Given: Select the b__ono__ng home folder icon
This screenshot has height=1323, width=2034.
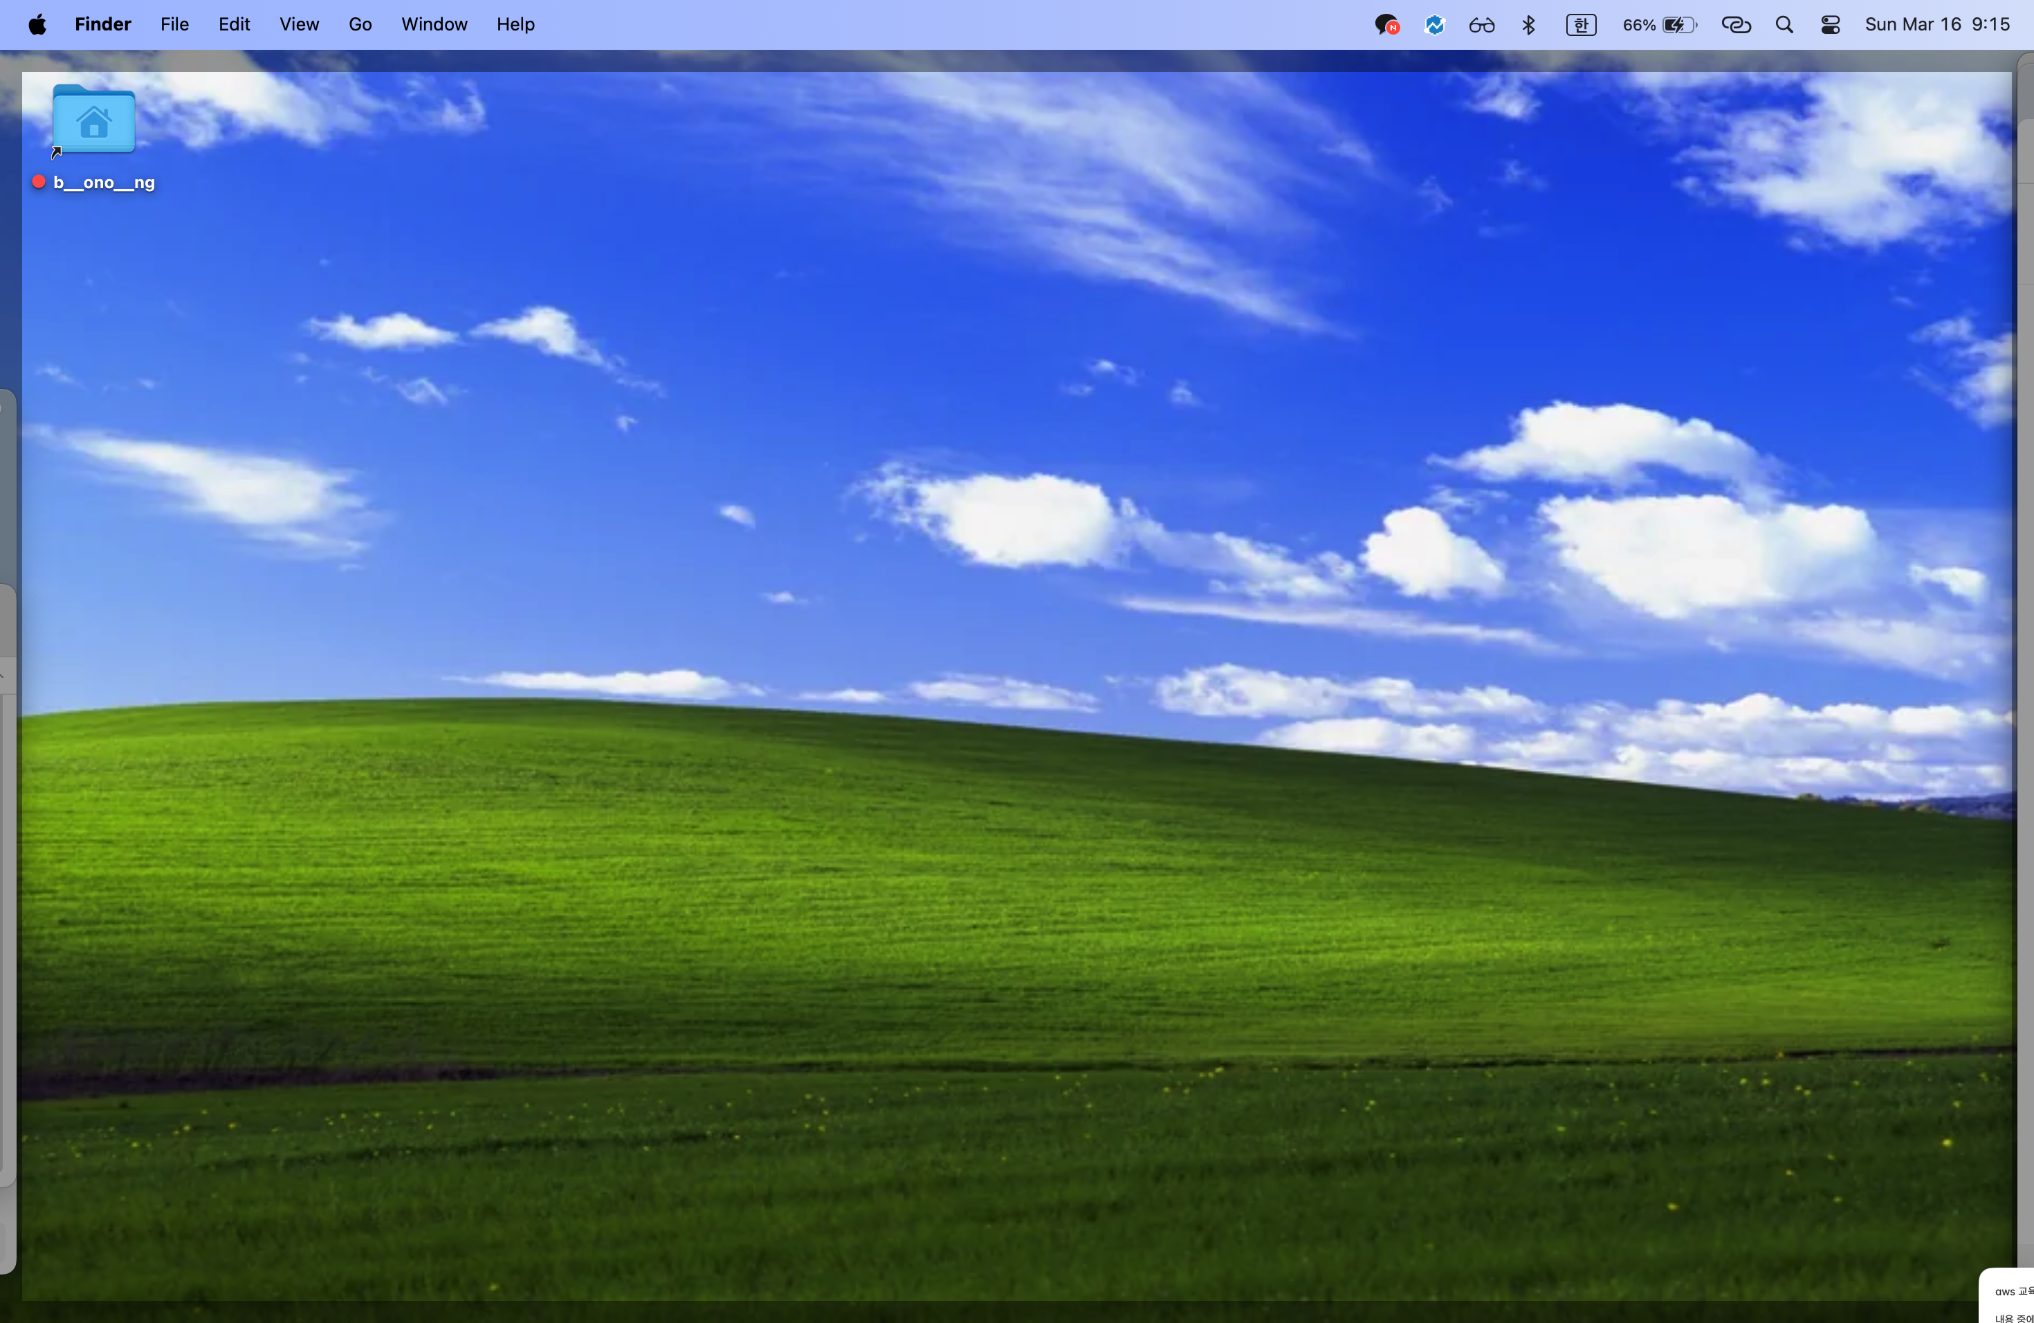Looking at the screenshot, I should point(94,120).
